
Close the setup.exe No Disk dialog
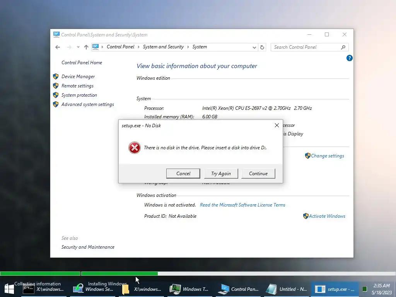(277, 125)
